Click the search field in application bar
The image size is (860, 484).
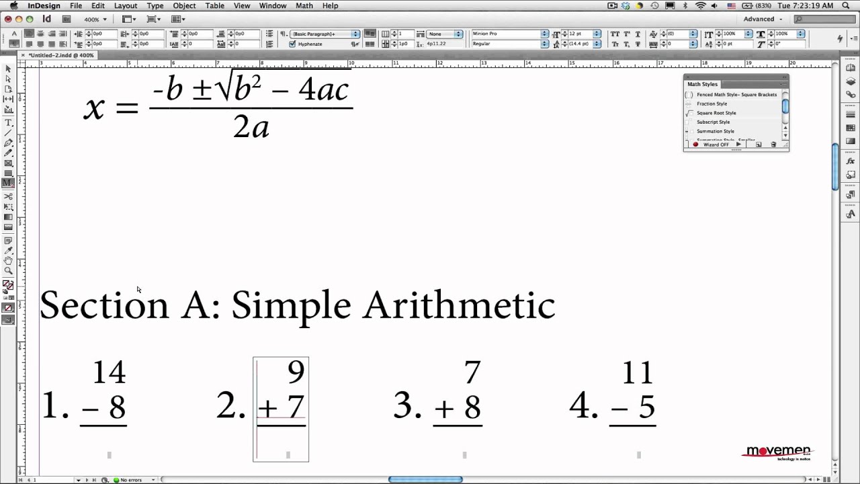pyautogui.click(x=825, y=19)
